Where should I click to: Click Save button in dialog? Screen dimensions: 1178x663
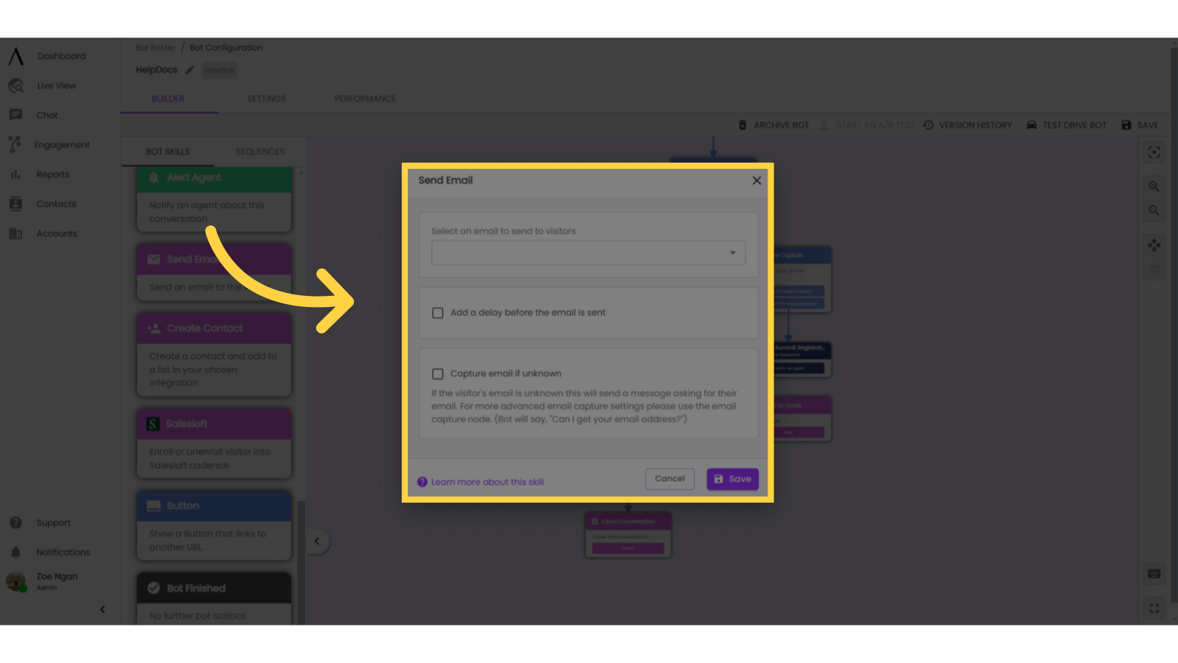[x=732, y=478]
